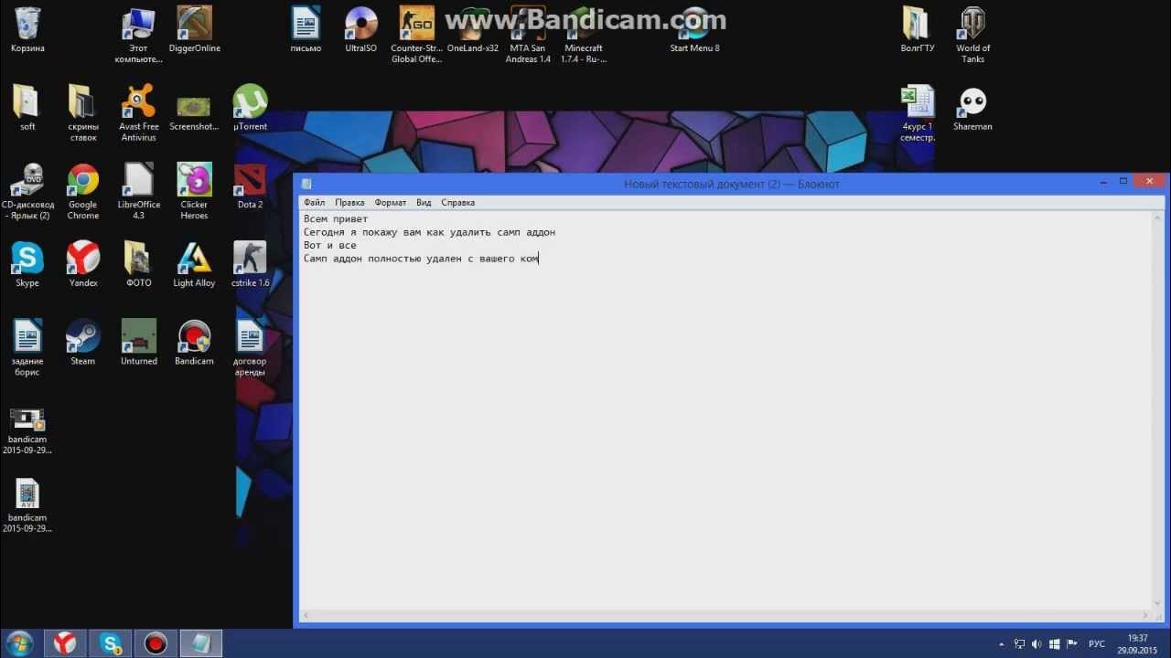Screen dimensions: 1171x658
Task: Click the line 'Вот и все'
Action: click(x=330, y=246)
